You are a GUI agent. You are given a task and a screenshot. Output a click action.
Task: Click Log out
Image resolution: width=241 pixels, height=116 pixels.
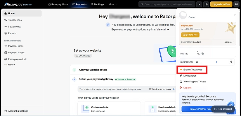[x=185, y=88]
